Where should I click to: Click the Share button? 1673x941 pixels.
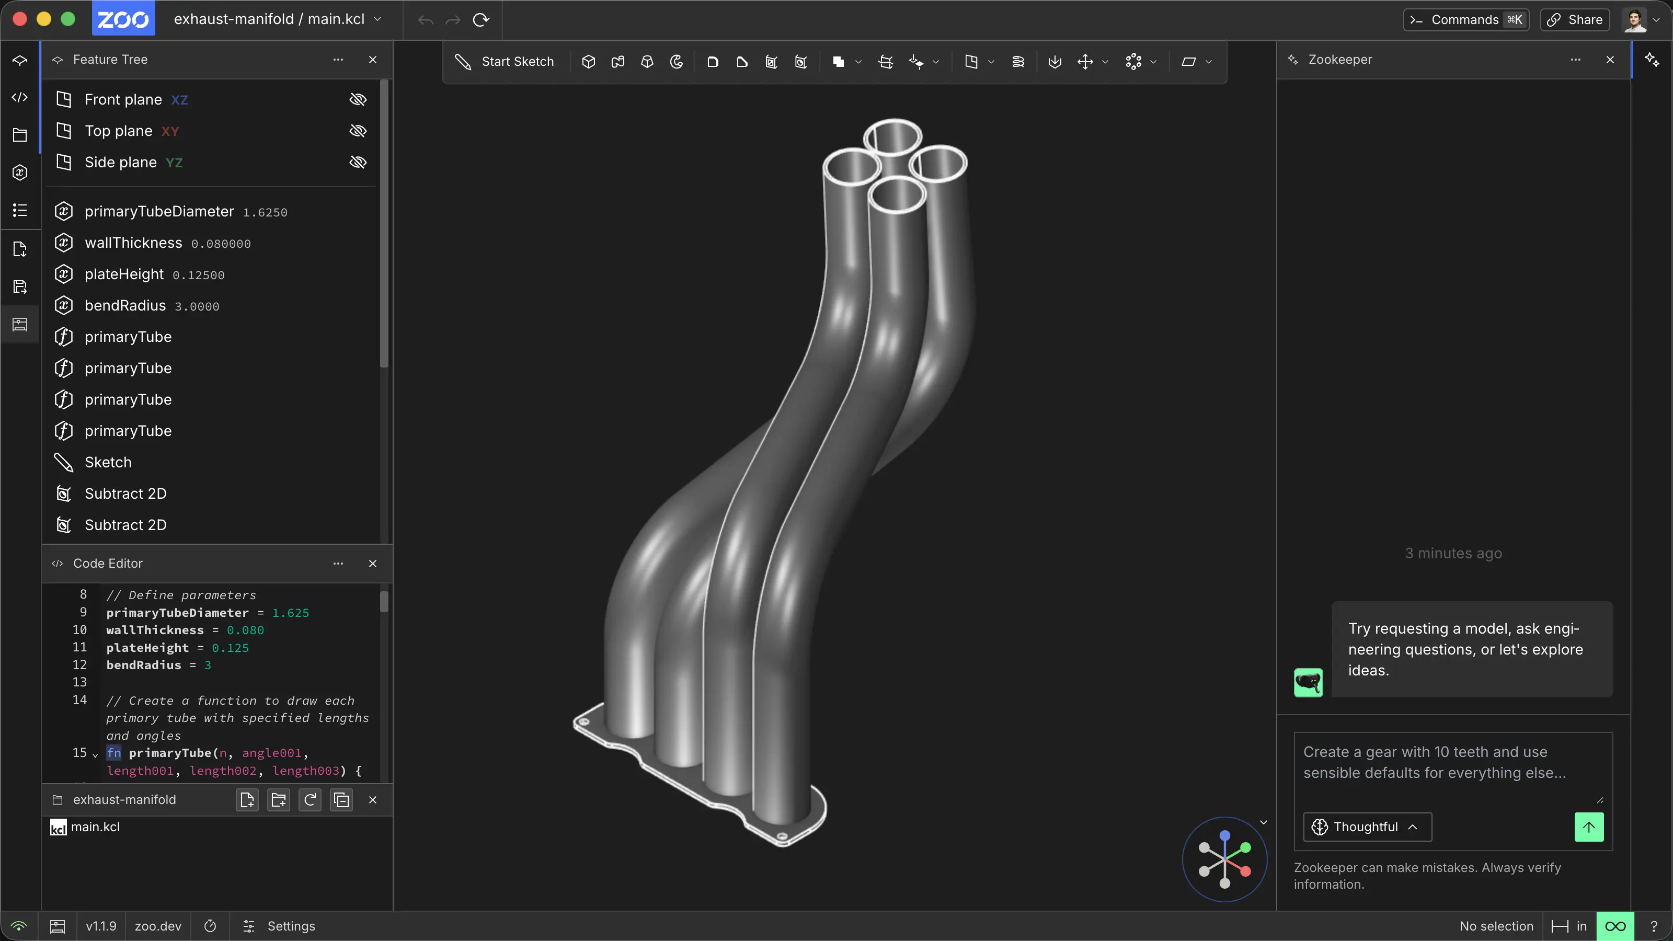pos(1574,19)
